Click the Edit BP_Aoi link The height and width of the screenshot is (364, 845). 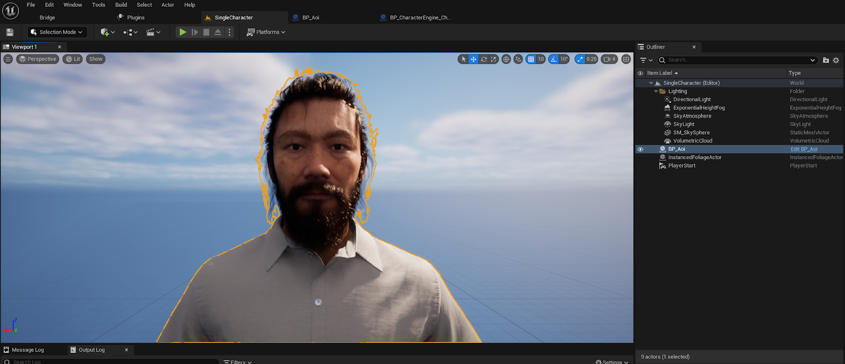point(803,149)
